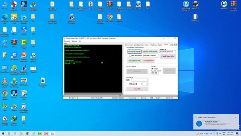Switch to the User Data Tool tab
The width and height of the screenshot is (241, 136).
pyautogui.click(x=139, y=45)
